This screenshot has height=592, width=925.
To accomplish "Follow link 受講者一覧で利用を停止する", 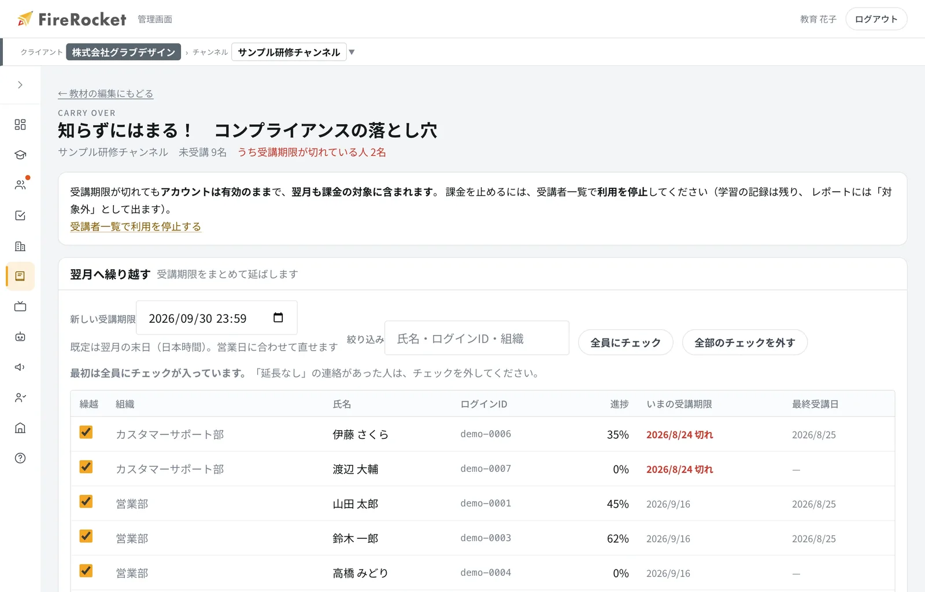I will [136, 226].
